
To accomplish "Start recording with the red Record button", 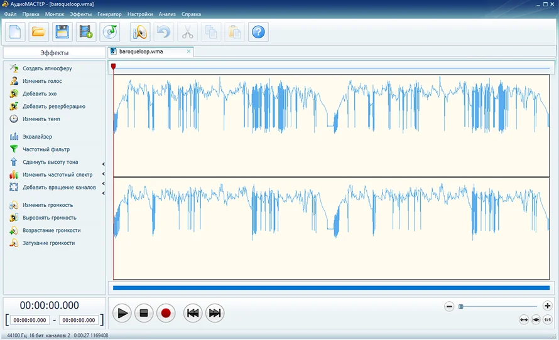I will tap(166, 313).
